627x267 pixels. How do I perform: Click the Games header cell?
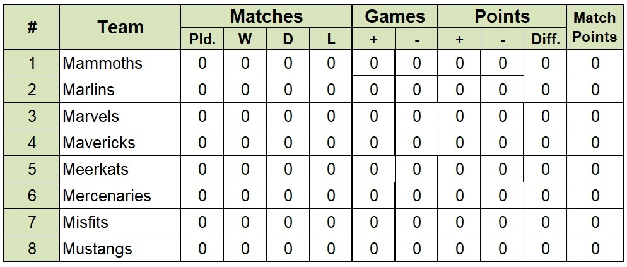tap(395, 16)
